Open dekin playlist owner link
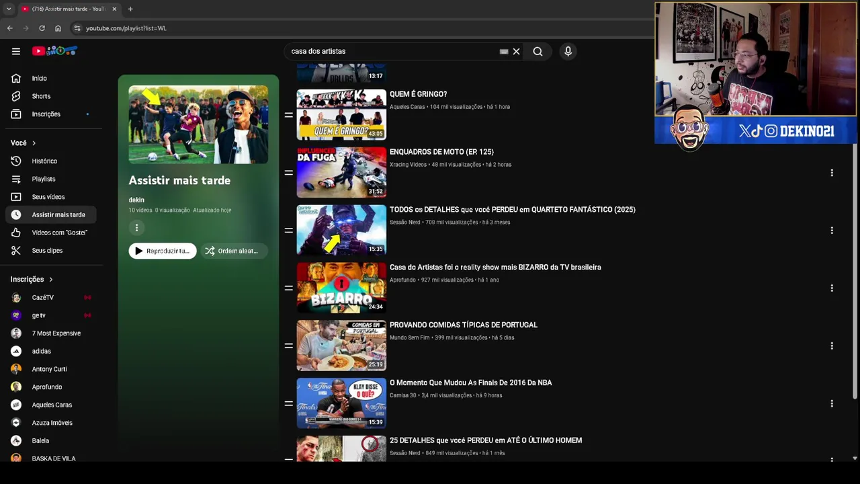Image resolution: width=860 pixels, height=484 pixels. tap(136, 200)
